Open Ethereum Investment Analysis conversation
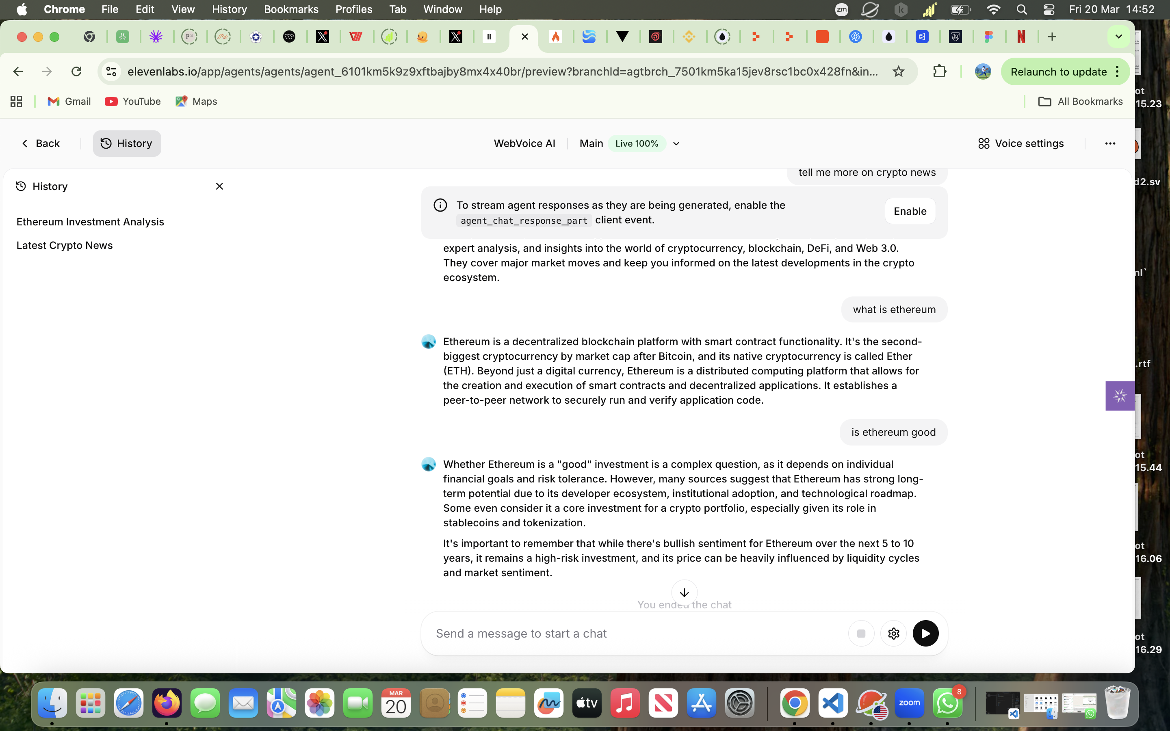 [x=91, y=222]
